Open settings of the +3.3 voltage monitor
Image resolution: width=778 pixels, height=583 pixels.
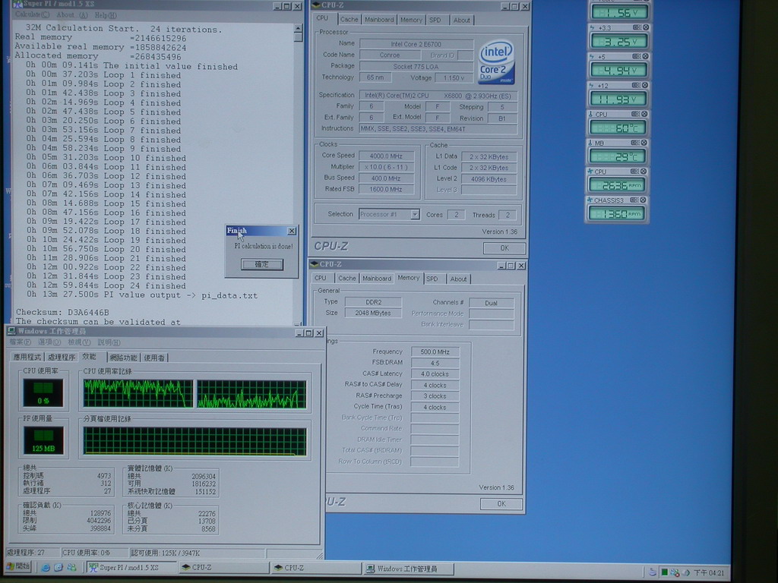click(x=636, y=27)
